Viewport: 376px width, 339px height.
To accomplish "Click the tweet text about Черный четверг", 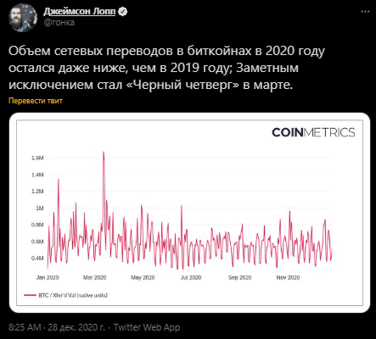I will pos(166,68).
